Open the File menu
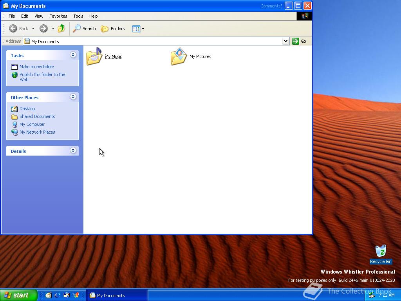Viewport: 401px width, 301px height. 12,16
